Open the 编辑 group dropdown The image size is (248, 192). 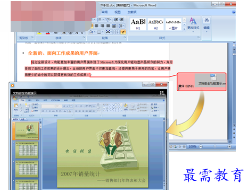(206, 25)
